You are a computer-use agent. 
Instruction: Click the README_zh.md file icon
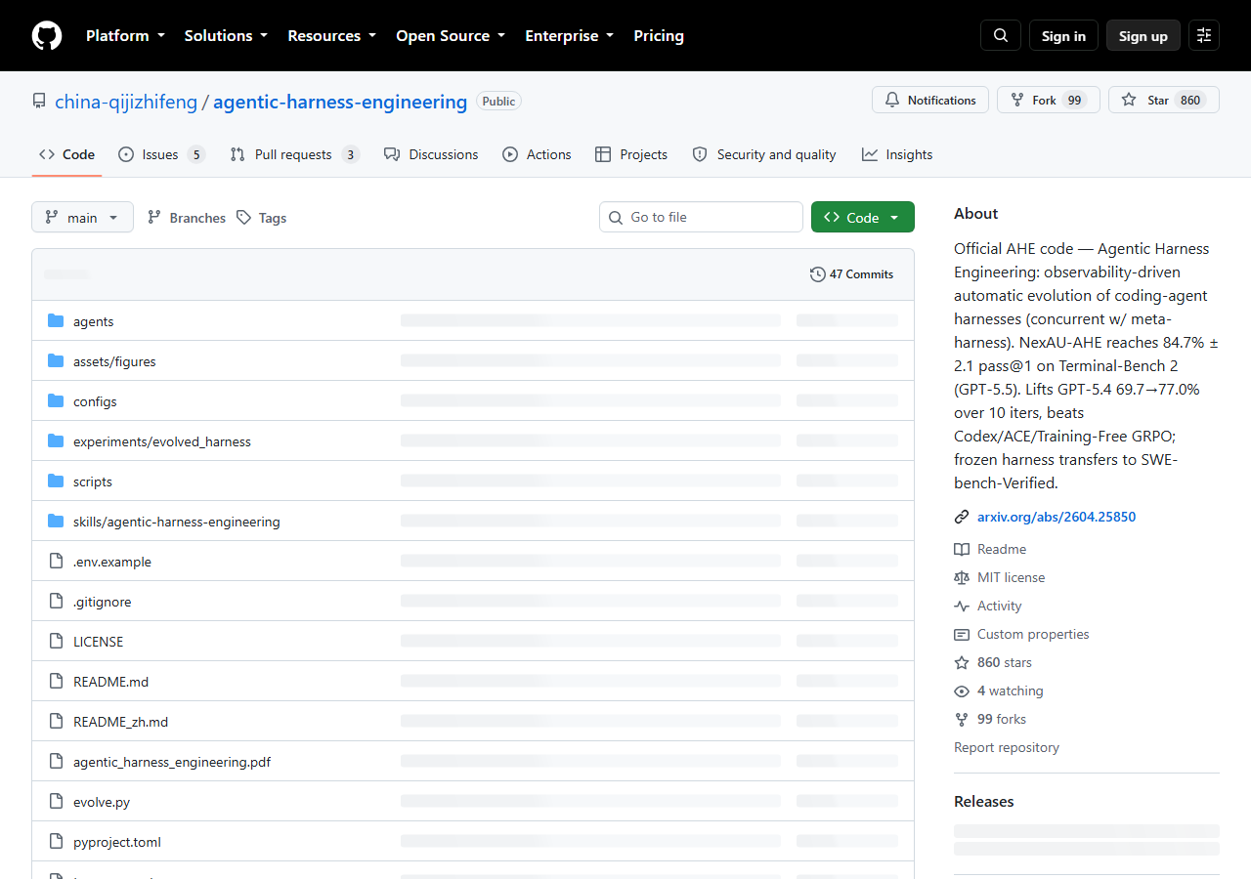point(56,722)
